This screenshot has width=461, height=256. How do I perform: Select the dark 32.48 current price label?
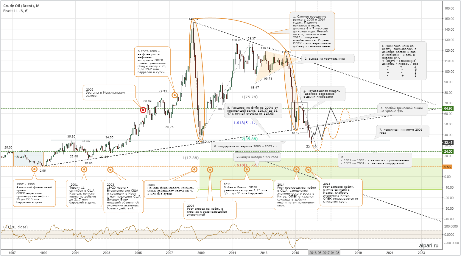(448, 143)
